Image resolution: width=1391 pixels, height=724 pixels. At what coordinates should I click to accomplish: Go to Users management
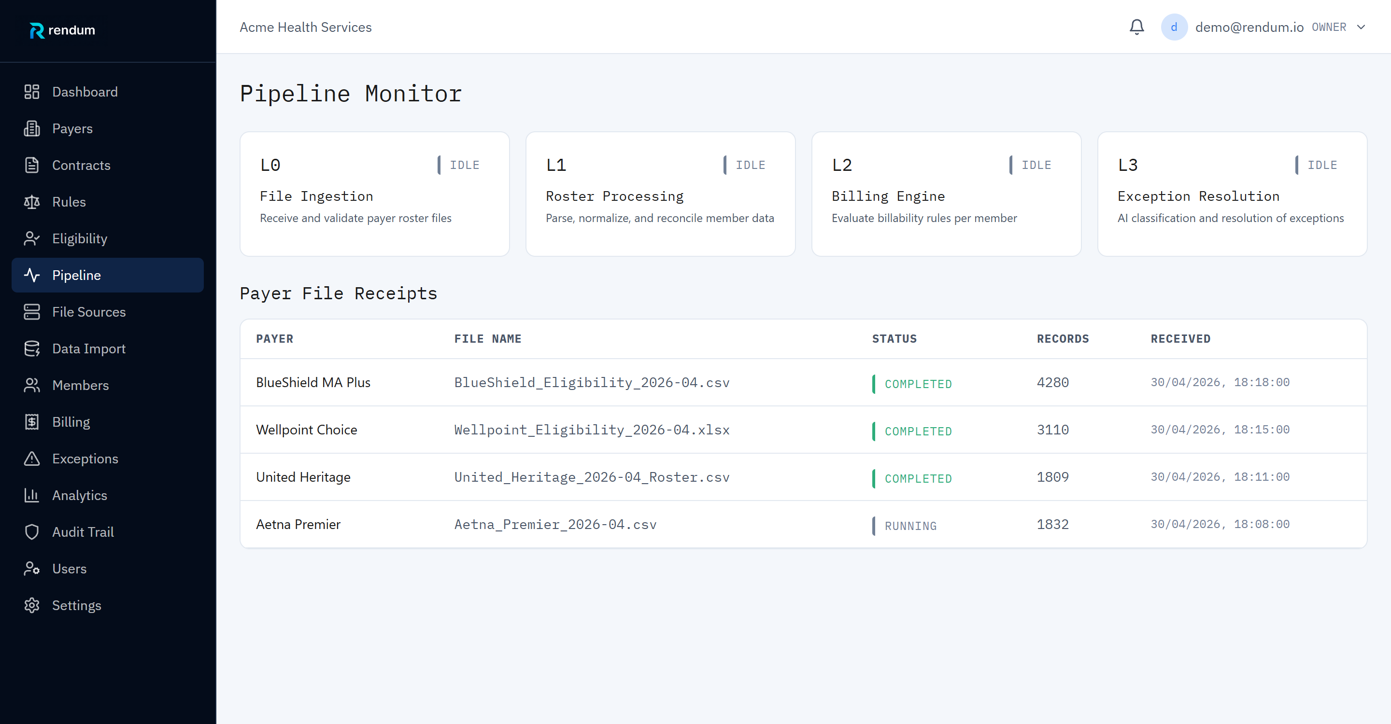click(107, 569)
